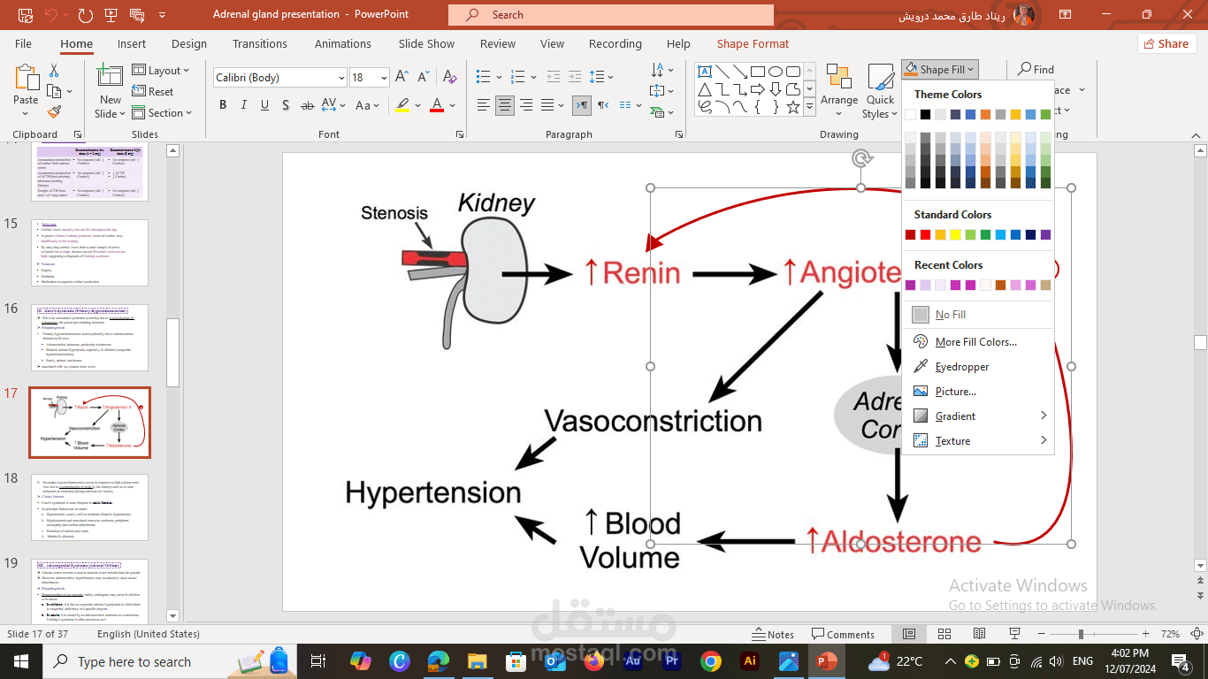Click the Share button
1208x679 pixels.
pos(1166,43)
